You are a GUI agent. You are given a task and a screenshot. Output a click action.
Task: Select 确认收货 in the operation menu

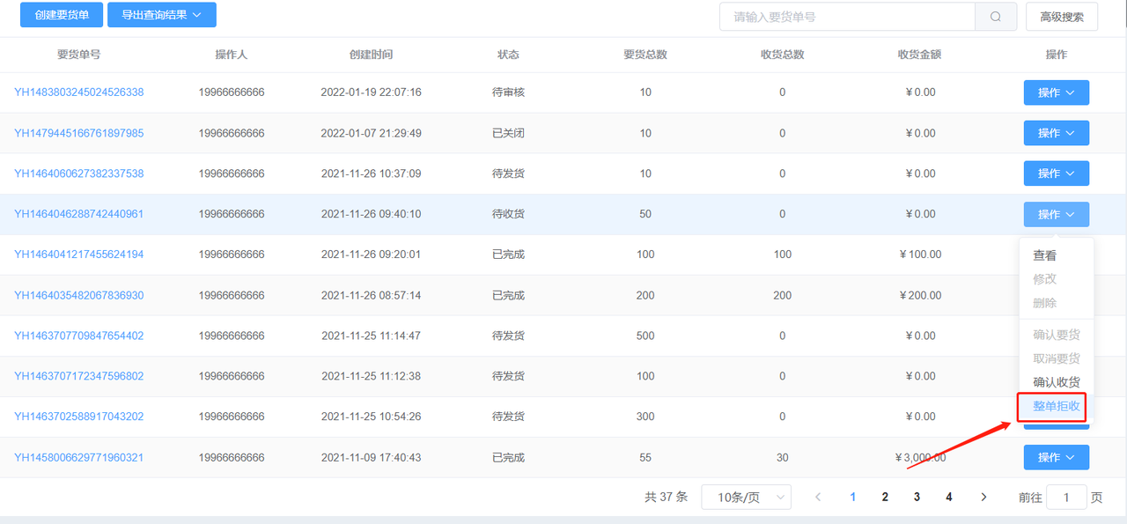[1057, 382]
